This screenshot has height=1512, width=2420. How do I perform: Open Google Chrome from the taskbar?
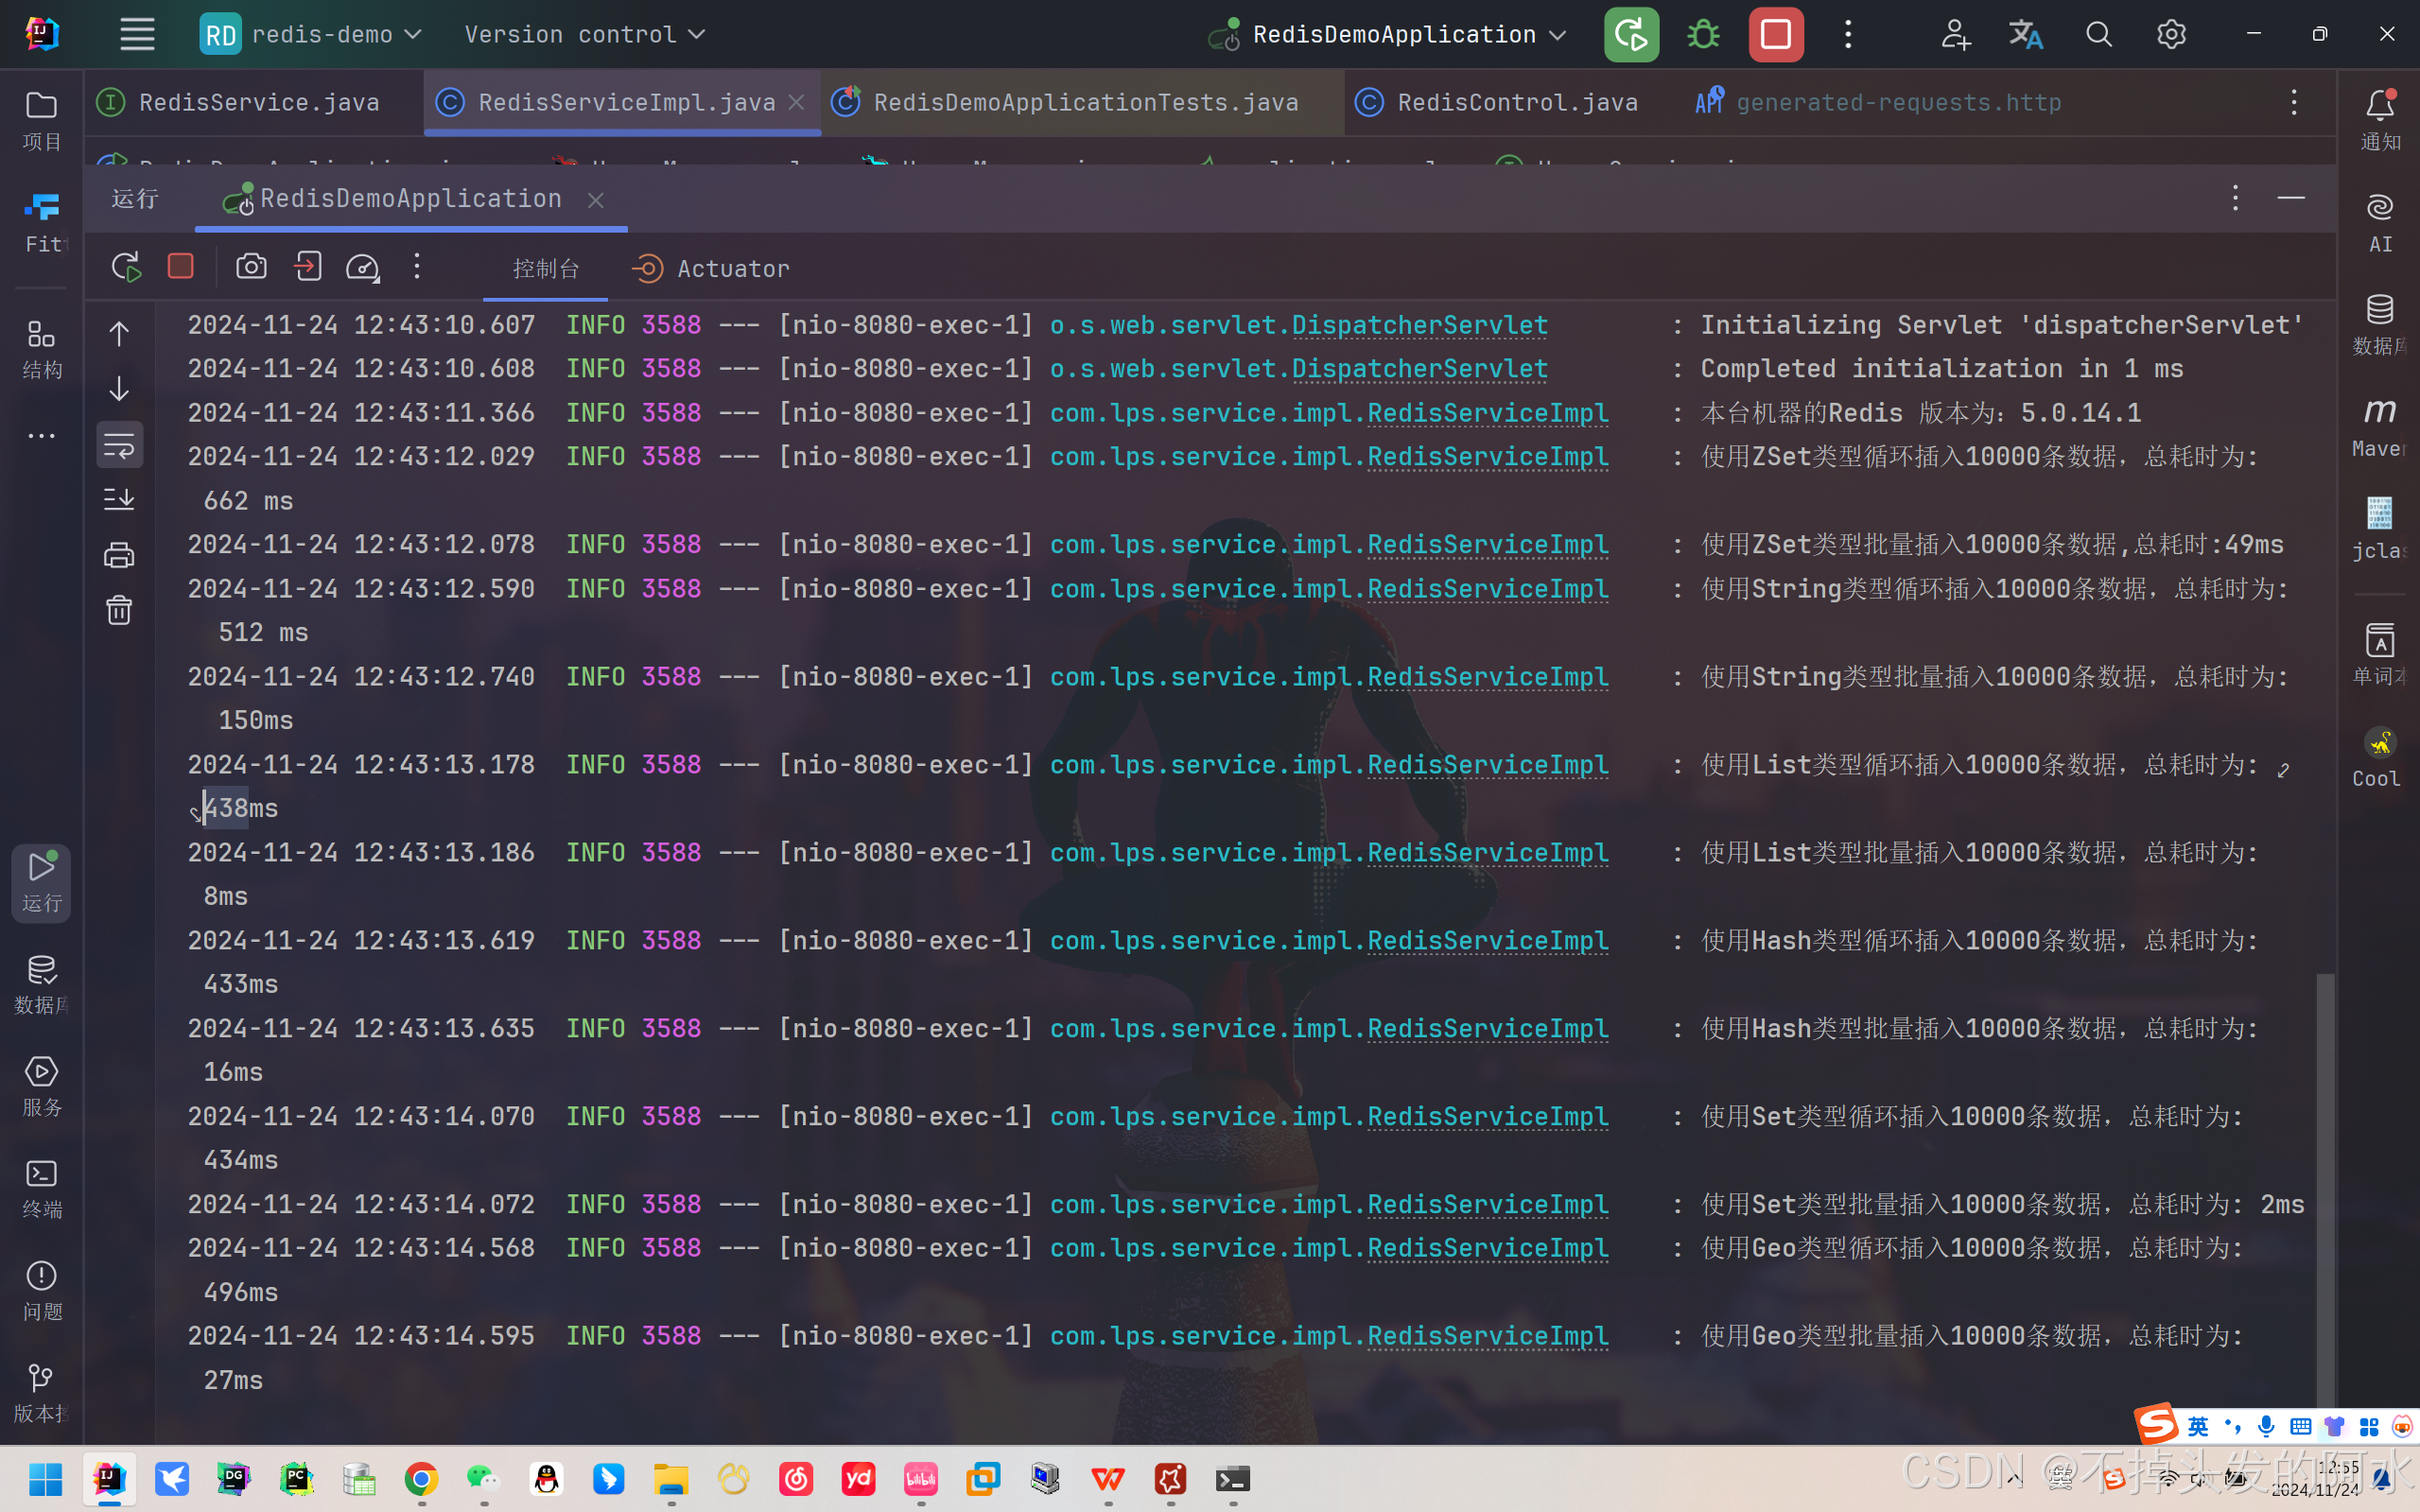(421, 1478)
